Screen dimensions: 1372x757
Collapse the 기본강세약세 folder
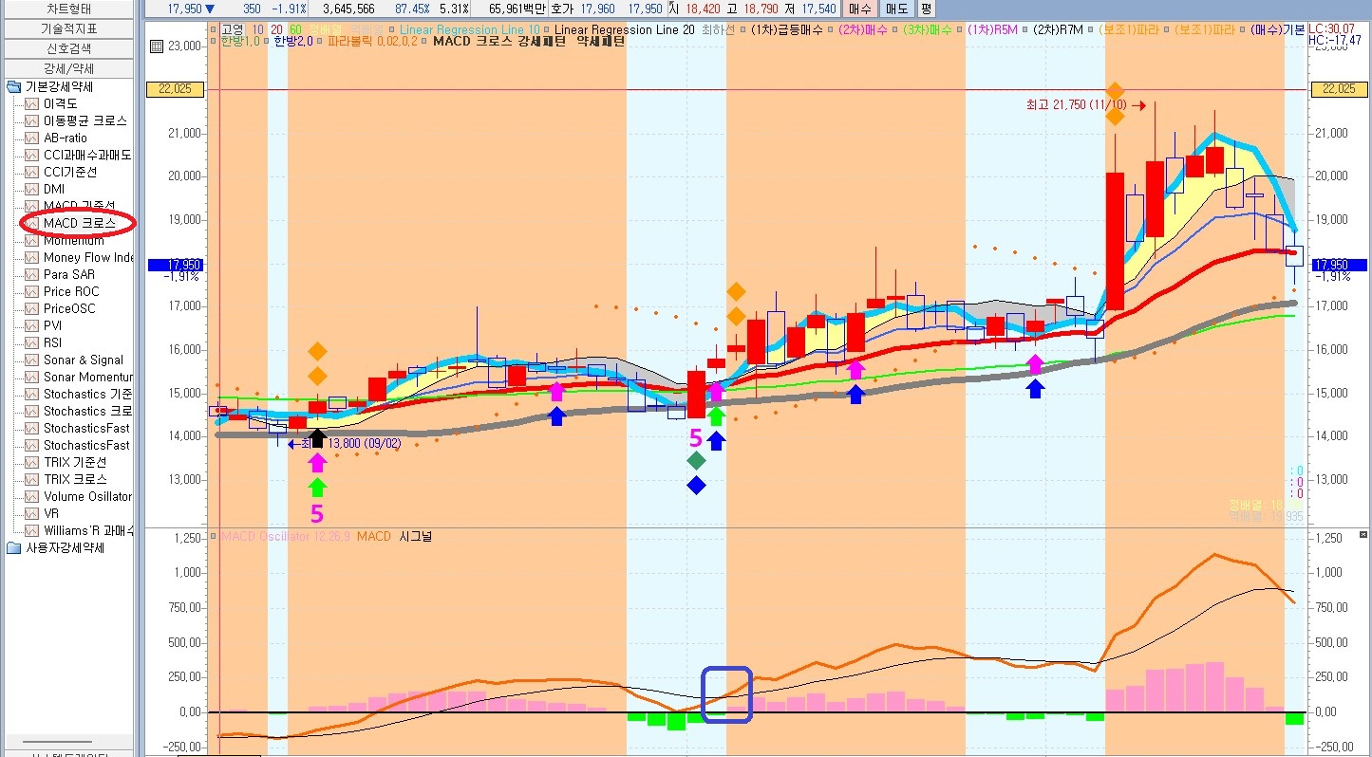click(x=13, y=87)
